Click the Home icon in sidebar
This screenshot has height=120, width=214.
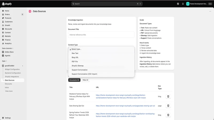[x=3, y=11]
